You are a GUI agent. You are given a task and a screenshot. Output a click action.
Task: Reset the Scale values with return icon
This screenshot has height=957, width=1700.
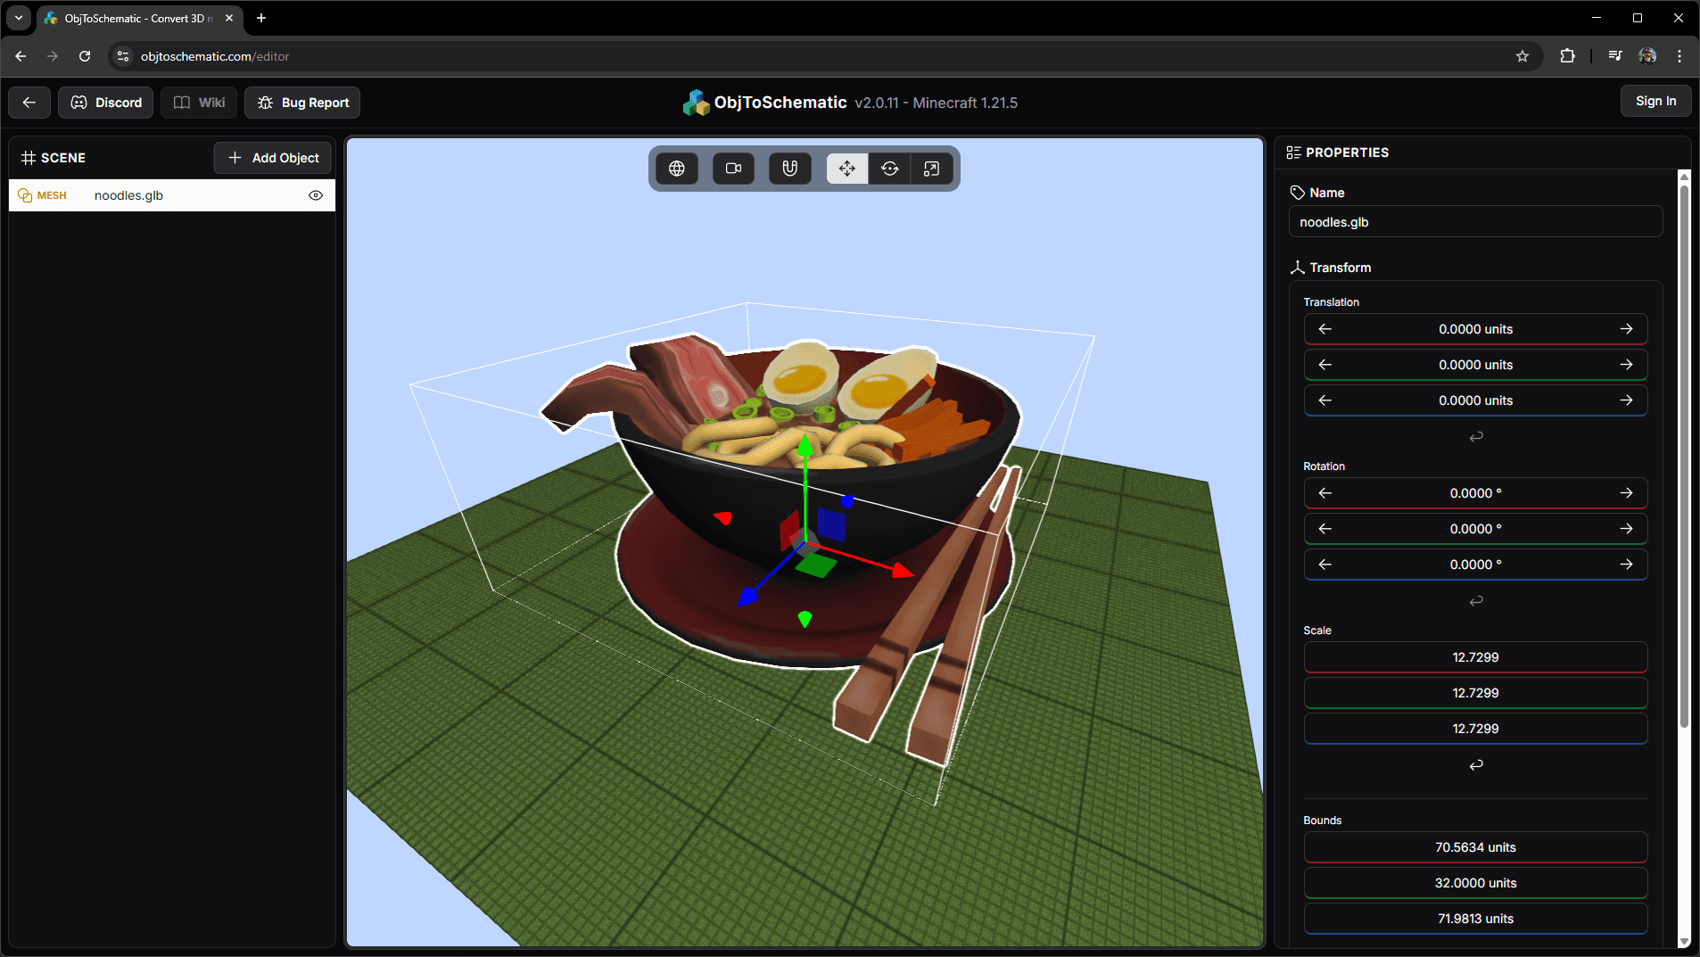tap(1476, 765)
